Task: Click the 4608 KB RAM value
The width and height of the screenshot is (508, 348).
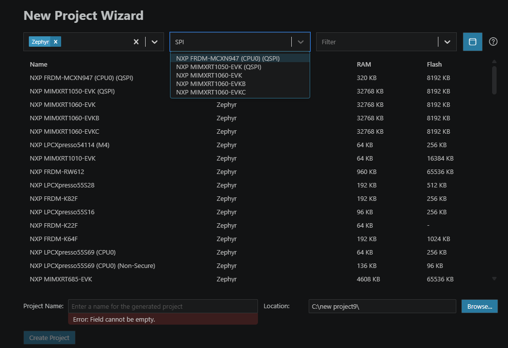Action: coord(368,279)
